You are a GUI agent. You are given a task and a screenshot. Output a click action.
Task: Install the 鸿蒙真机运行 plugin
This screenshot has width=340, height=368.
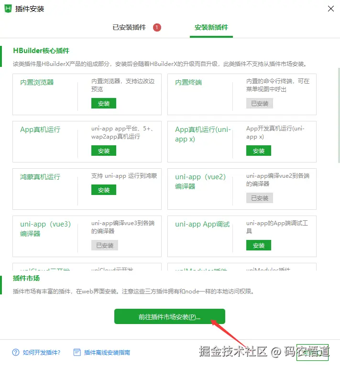tap(104, 190)
